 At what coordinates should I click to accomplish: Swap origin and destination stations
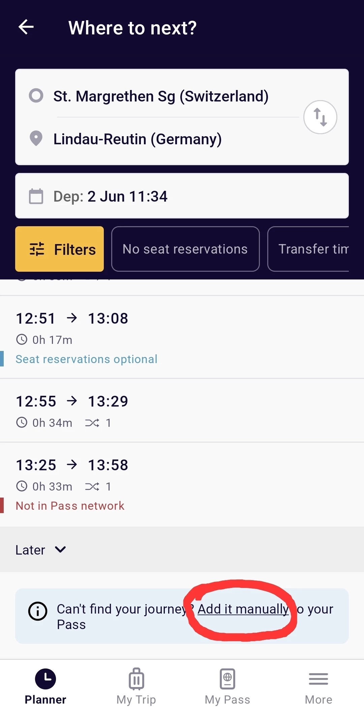point(320,117)
